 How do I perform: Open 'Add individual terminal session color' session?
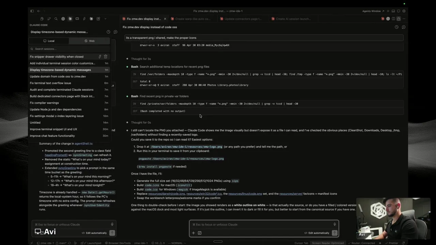(x=69, y=63)
